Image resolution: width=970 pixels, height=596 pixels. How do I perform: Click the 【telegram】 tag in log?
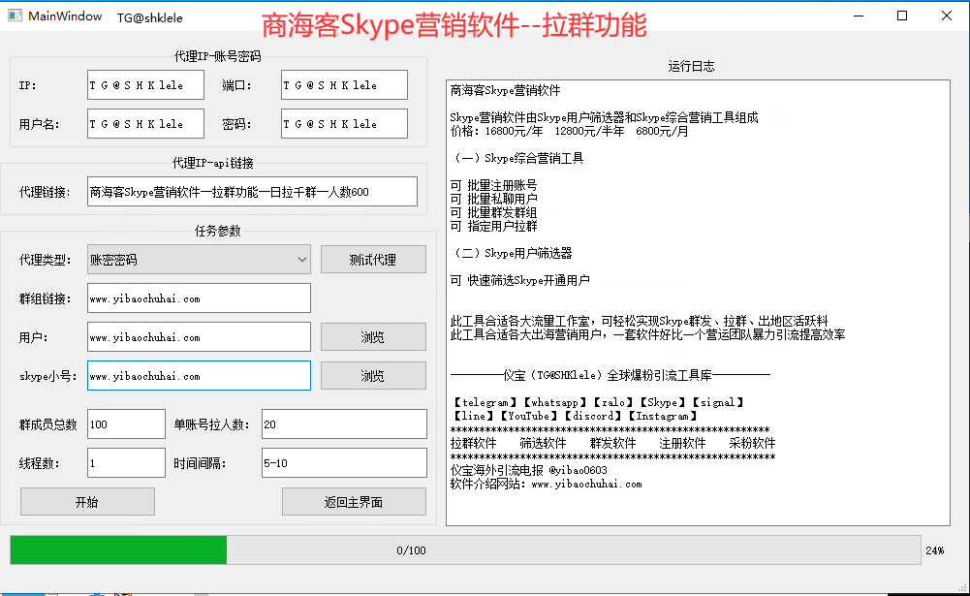(485, 402)
